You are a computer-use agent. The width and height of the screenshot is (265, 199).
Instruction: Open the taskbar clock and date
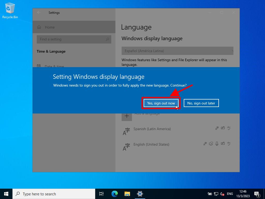pyautogui.click(x=243, y=194)
